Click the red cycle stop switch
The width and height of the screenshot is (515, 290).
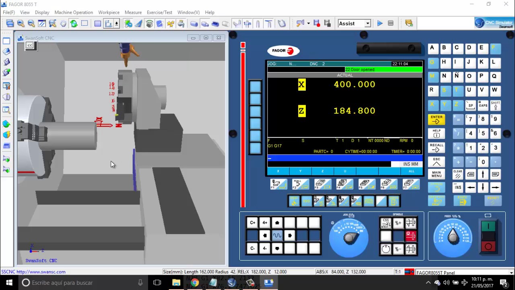488,246
